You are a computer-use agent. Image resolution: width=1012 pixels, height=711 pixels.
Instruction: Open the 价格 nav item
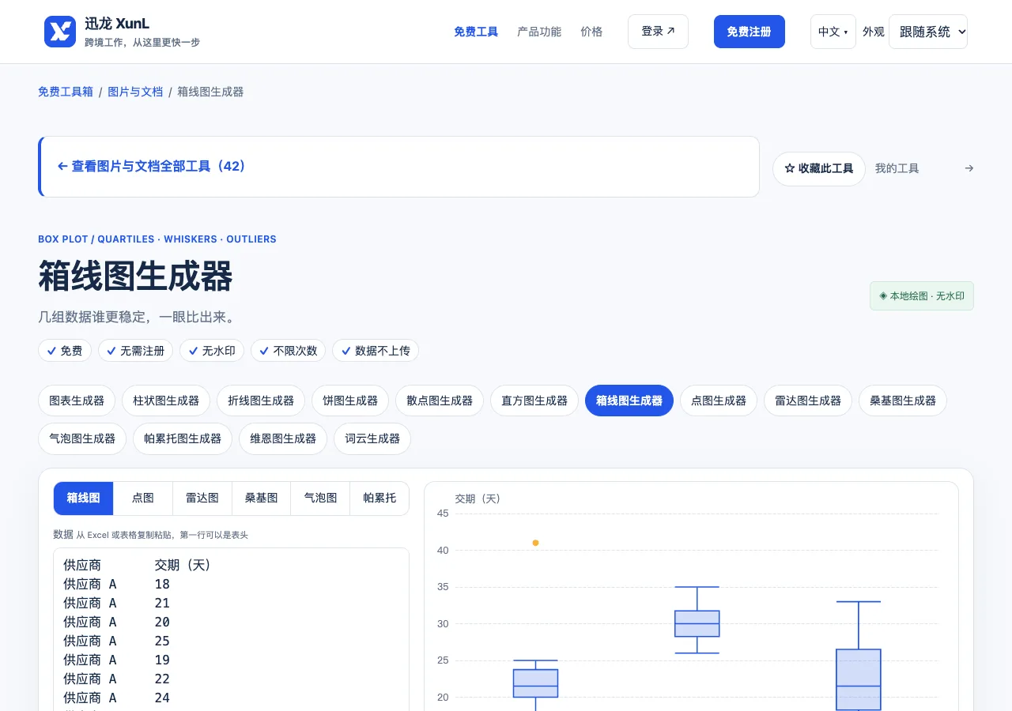point(591,32)
